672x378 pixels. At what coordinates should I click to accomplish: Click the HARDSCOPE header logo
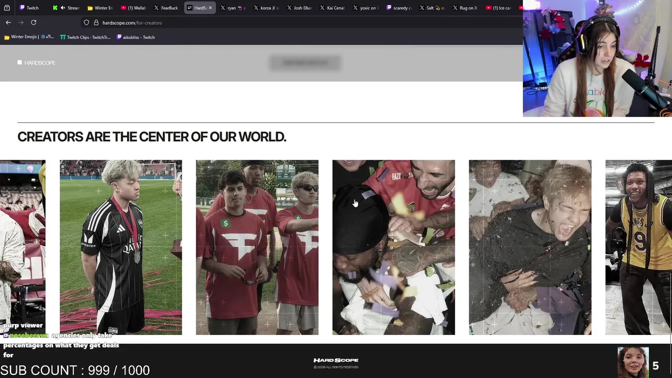[x=36, y=62]
